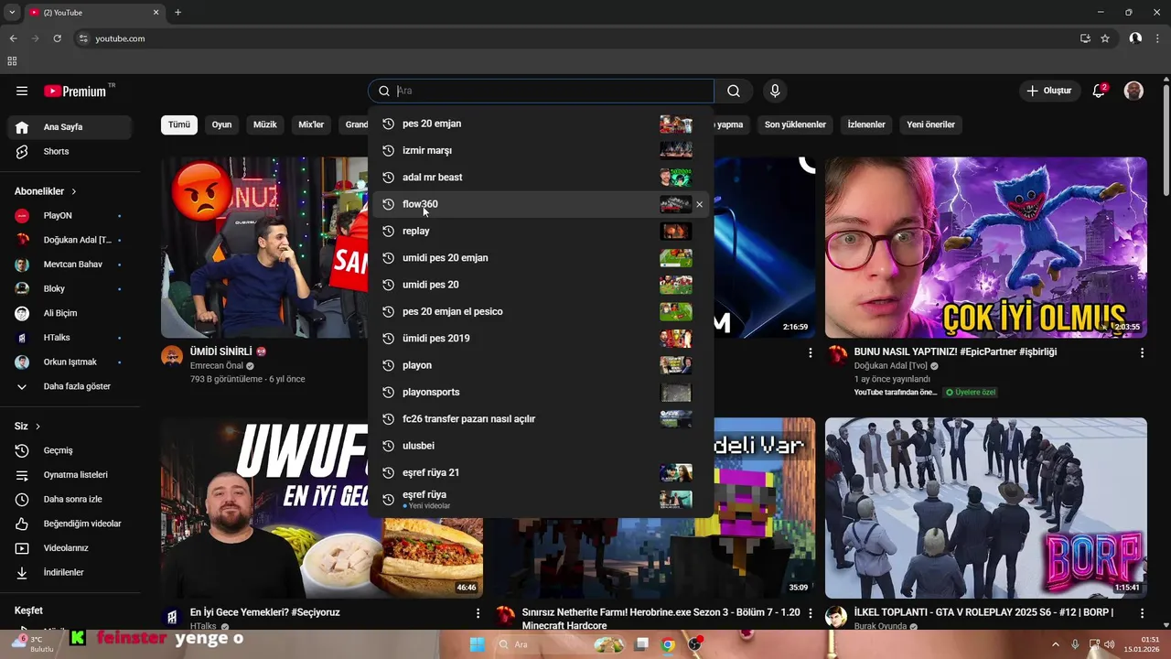Select the Son yüklenenler chip

point(795,124)
